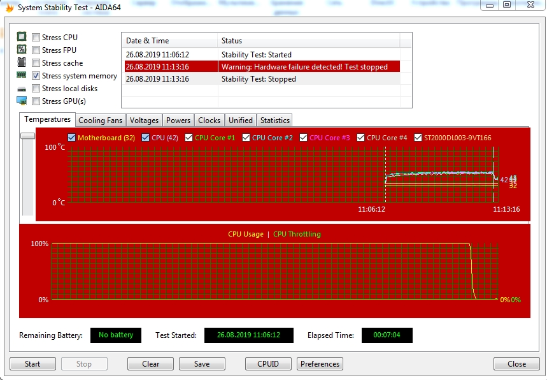Maximize the AIDA64 window
Screen dimensions: 547x380
[x=507, y=4]
